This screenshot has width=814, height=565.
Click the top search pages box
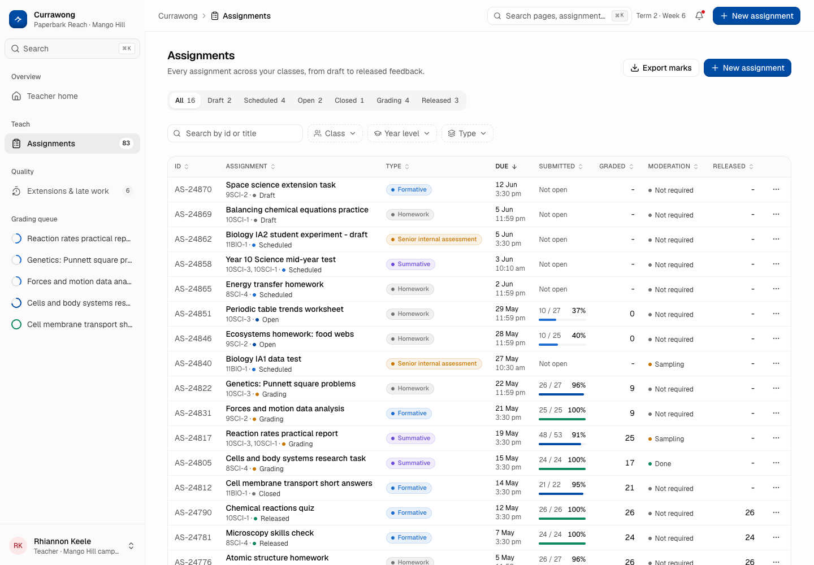[x=560, y=16]
